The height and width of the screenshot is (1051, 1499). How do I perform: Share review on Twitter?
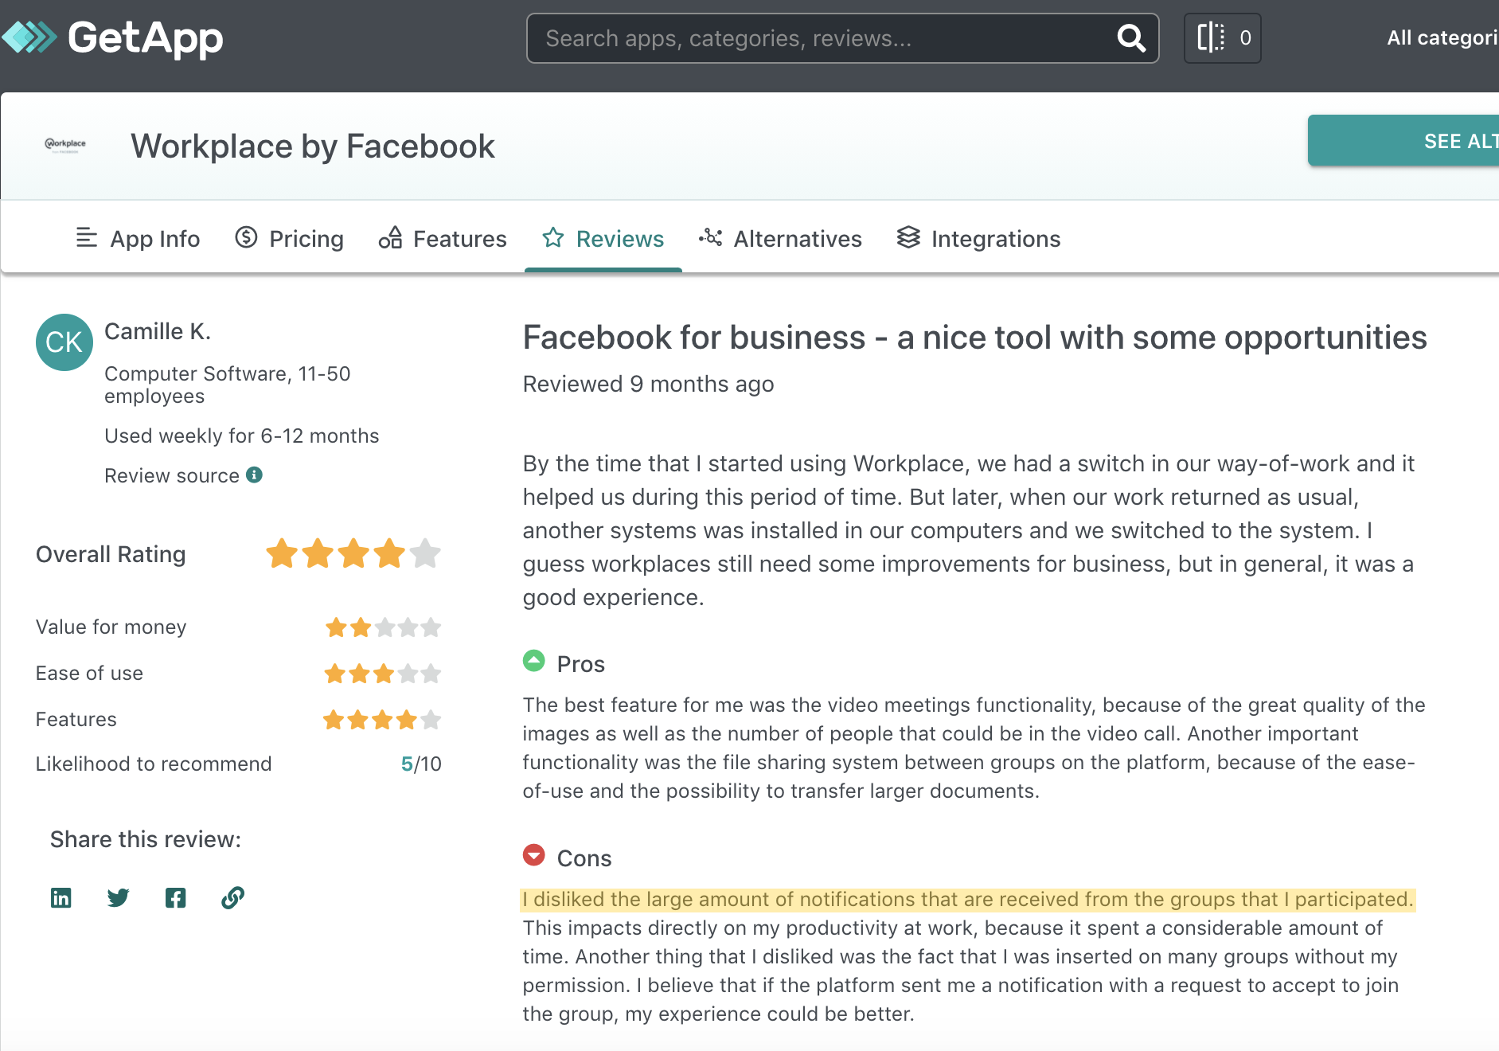pos(119,898)
